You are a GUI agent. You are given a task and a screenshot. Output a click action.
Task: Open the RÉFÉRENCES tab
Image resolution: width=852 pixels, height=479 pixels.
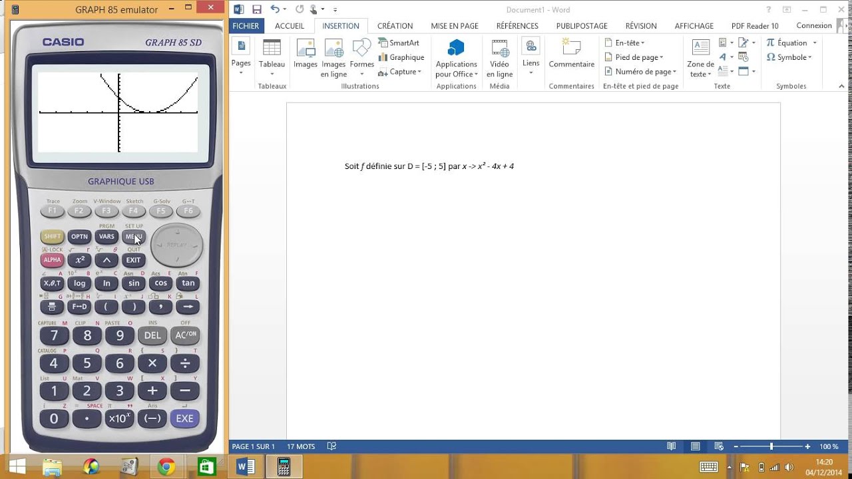coord(517,26)
